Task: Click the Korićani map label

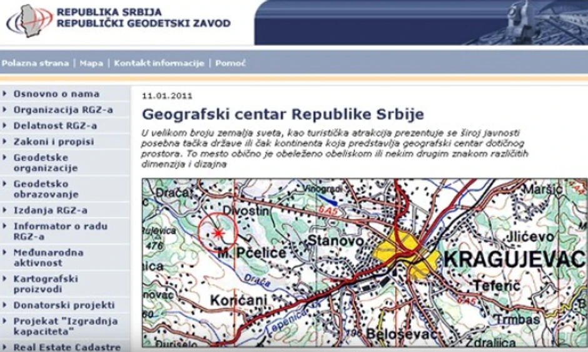Action: (x=238, y=300)
